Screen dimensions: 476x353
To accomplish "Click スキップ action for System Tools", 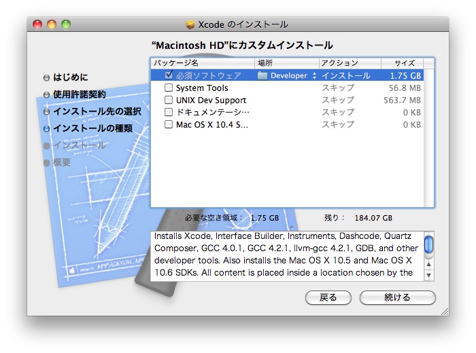I will [x=338, y=88].
